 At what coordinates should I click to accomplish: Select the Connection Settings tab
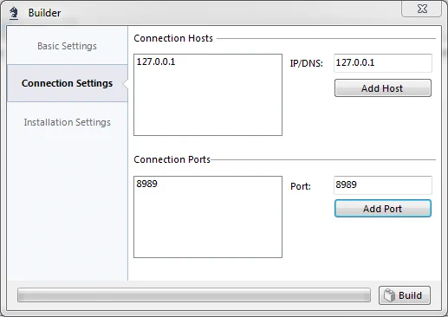point(67,83)
